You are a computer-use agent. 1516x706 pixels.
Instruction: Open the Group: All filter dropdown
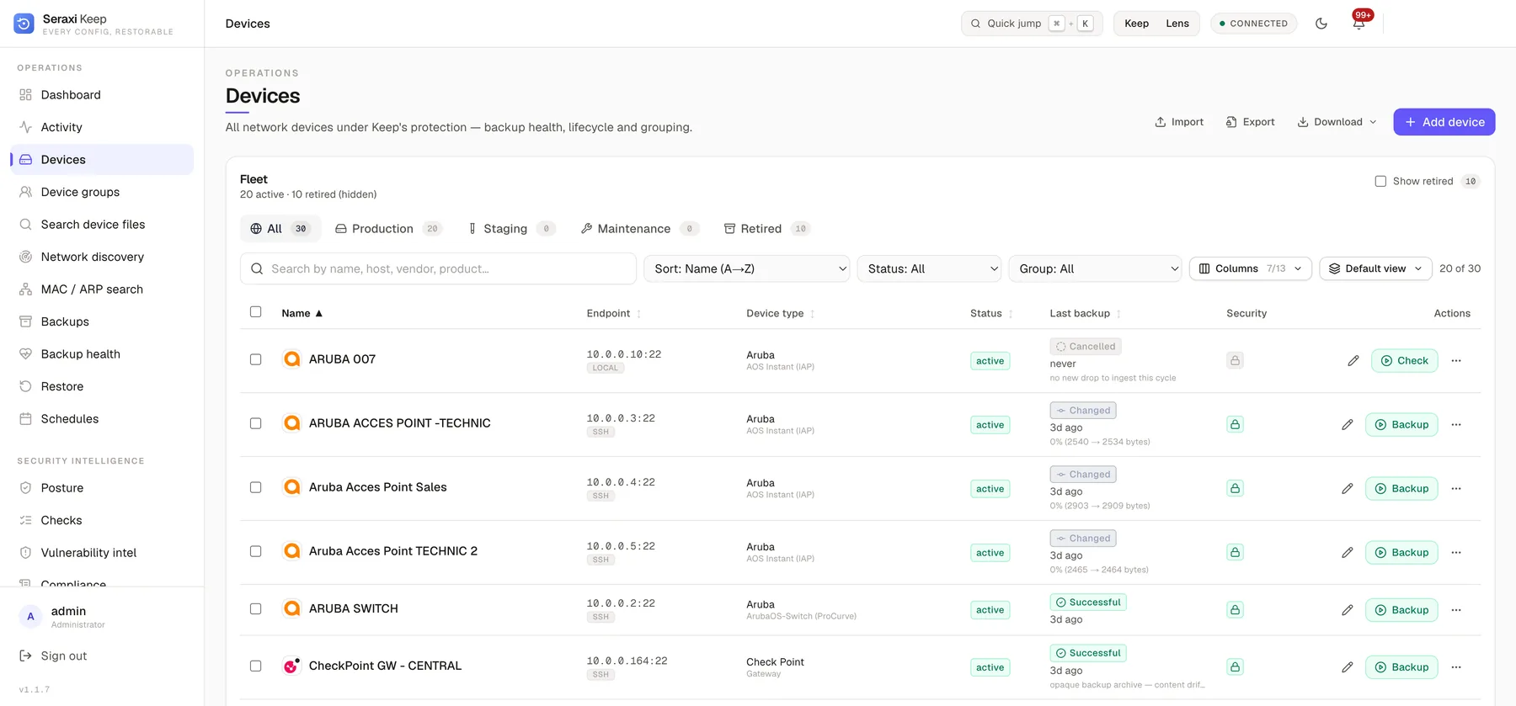pyautogui.click(x=1095, y=269)
